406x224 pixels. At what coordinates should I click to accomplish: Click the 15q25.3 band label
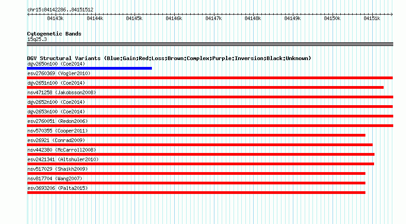click(x=37, y=39)
